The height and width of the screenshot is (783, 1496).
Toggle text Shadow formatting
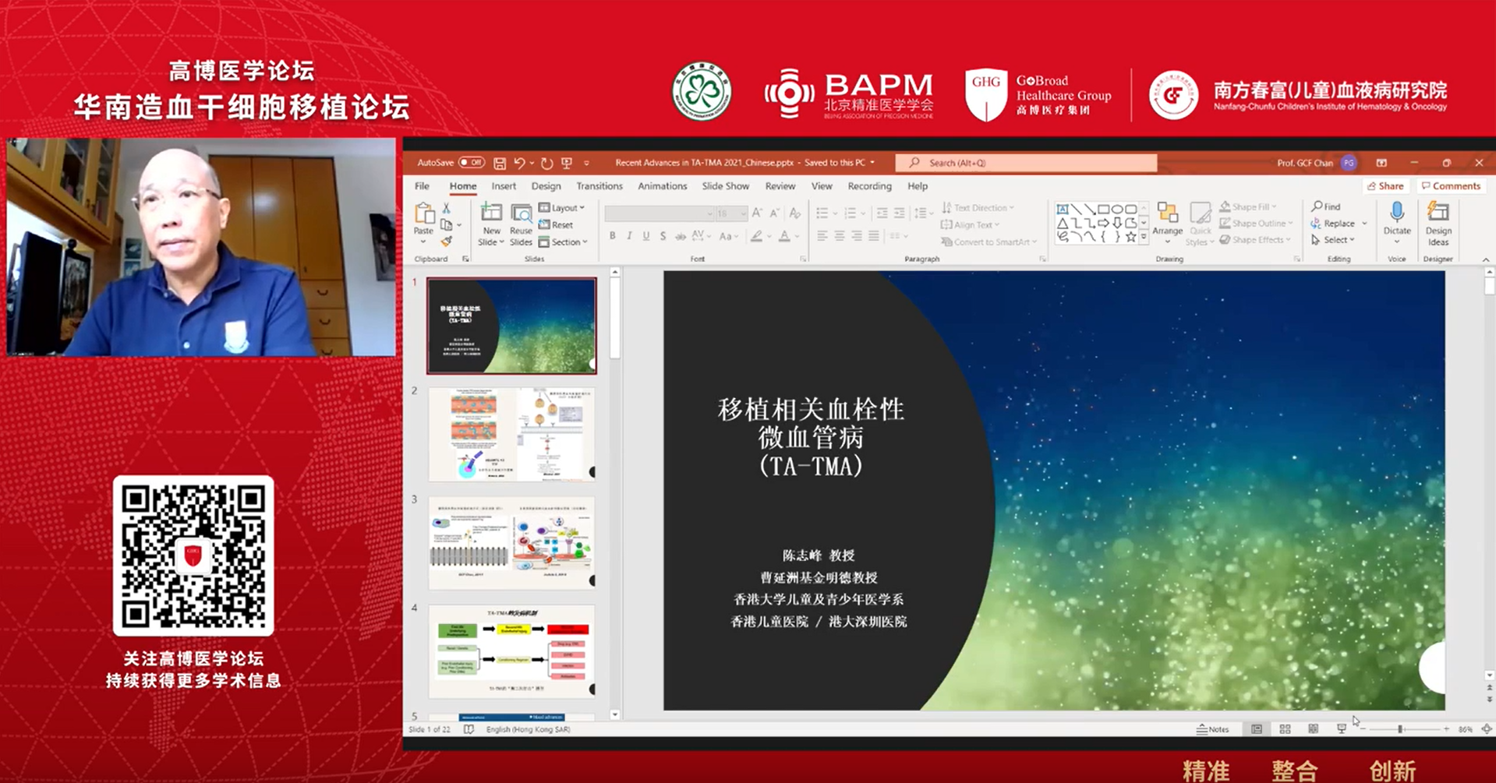(x=663, y=236)
